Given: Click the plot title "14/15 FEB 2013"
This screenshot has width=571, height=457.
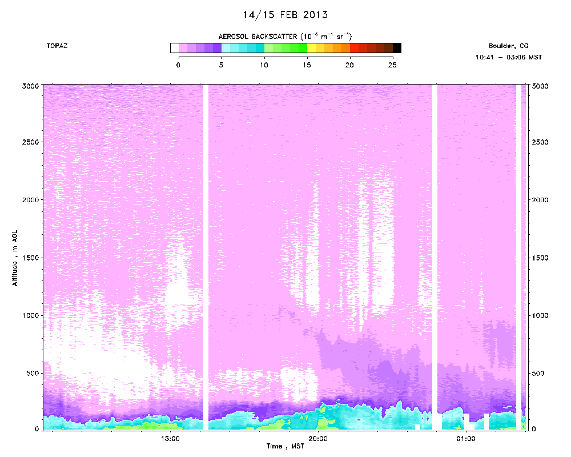Looking at the screenshot, I should pos(285,15).
